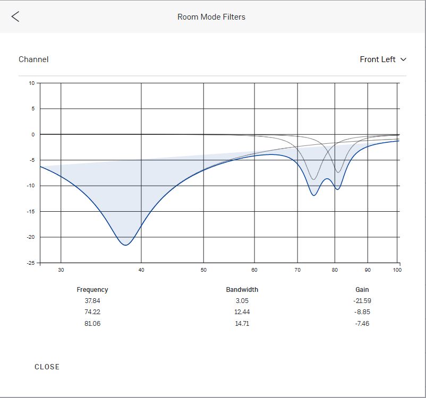
Task: Go back using the back arrow
Action: (15, 16)
